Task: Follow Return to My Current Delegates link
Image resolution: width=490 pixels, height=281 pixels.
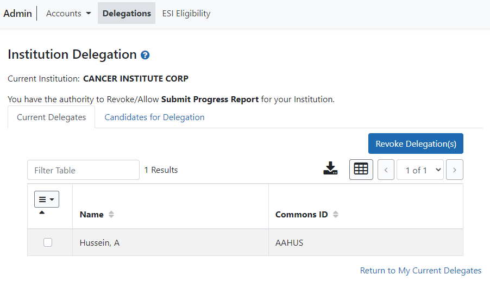Action: pos(420,270)
